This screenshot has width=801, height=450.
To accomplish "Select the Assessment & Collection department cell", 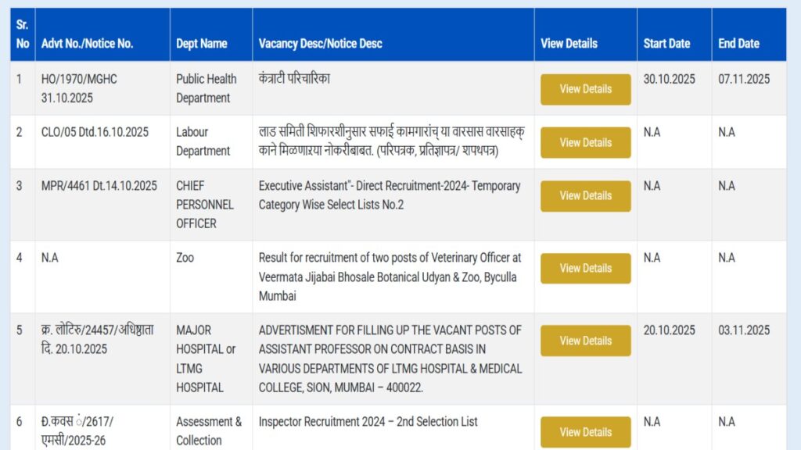I will point(209,430).
